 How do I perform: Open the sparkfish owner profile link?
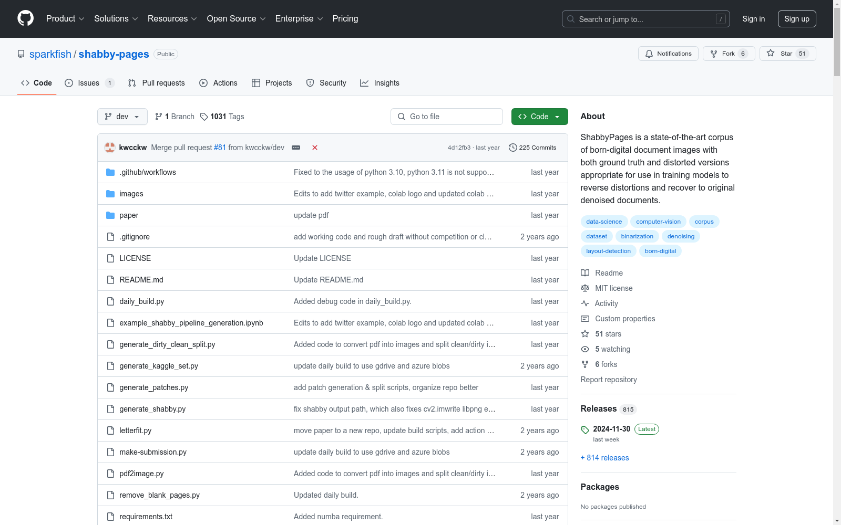50,54
